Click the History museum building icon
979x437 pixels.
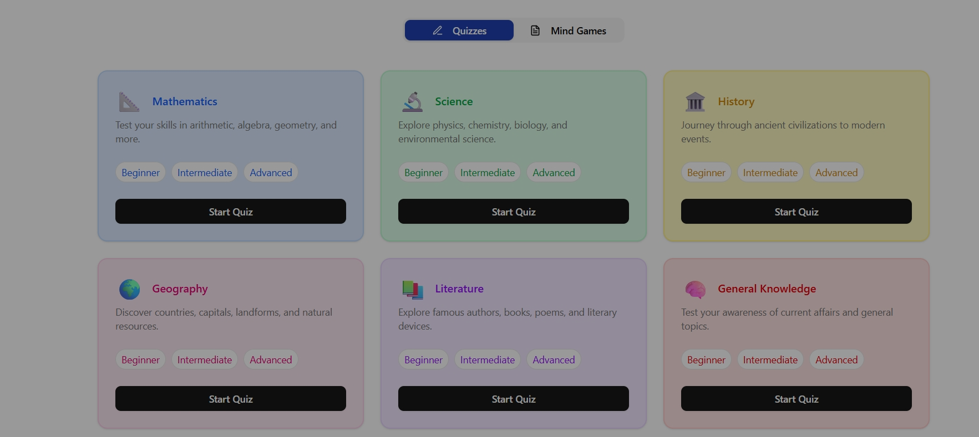[x=695, y=102]
